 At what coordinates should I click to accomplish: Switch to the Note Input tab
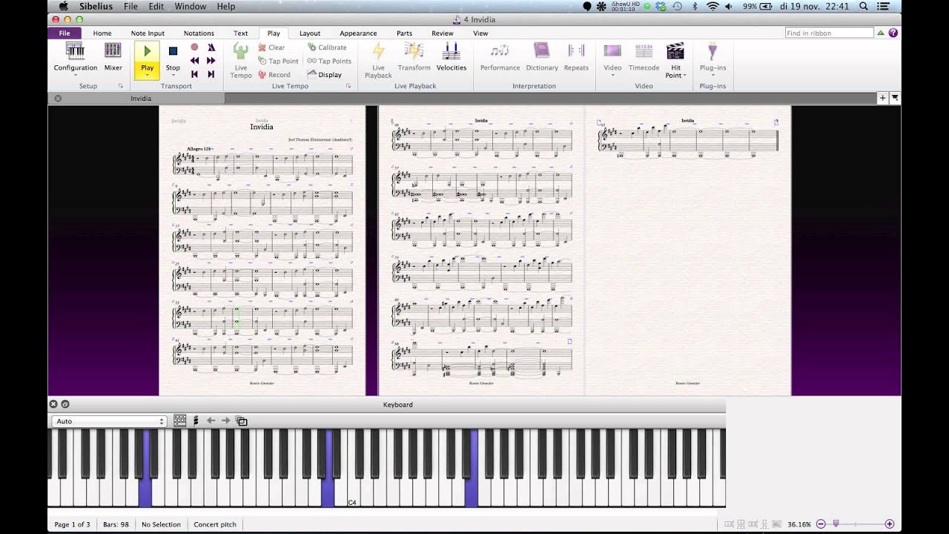point(148,33)
